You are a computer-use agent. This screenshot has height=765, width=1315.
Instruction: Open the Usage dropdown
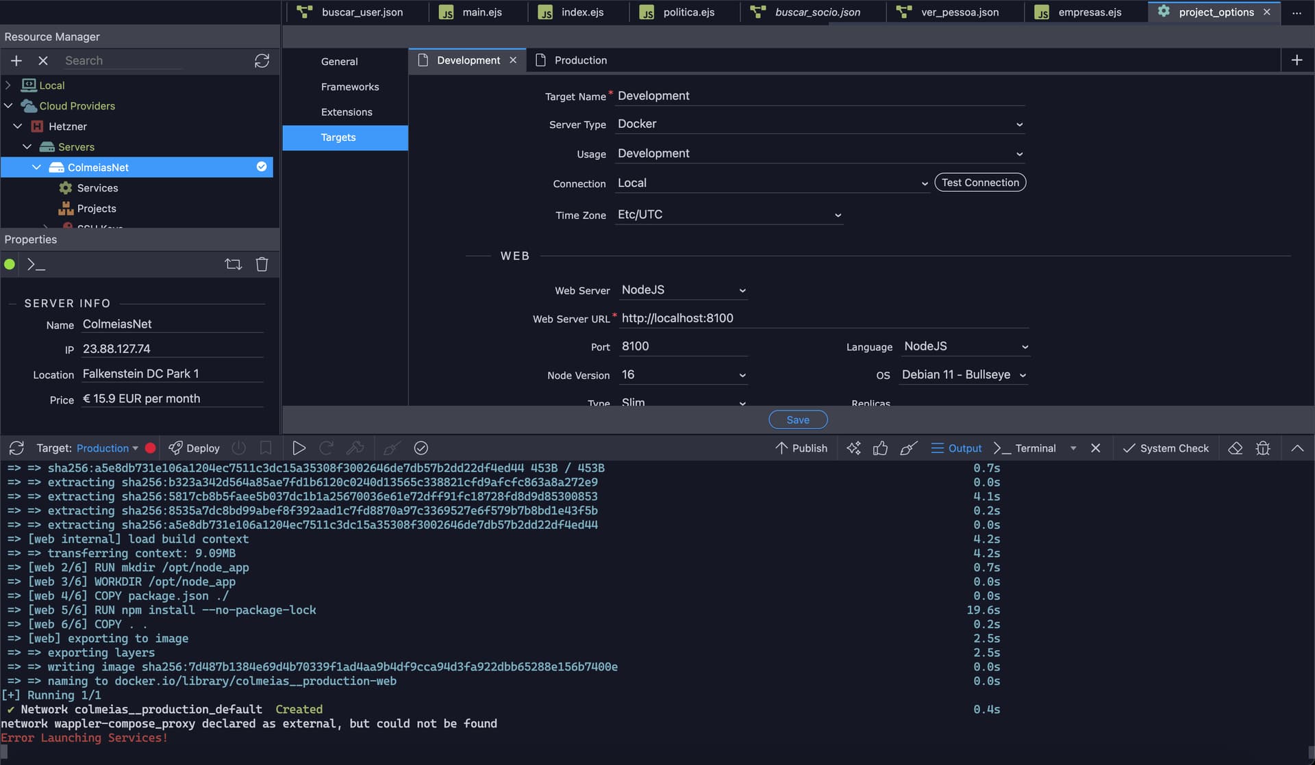pos(820,153)
